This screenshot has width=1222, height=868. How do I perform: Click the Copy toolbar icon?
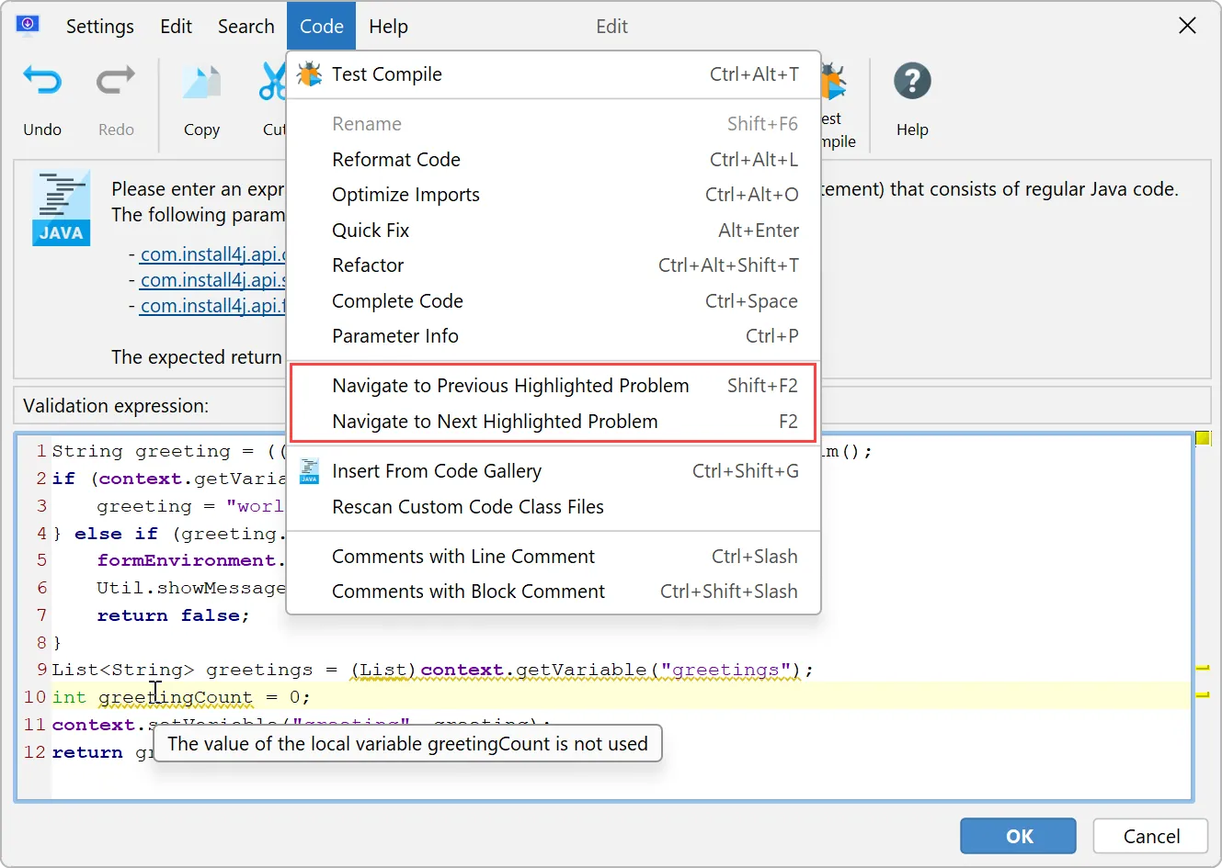201,82
